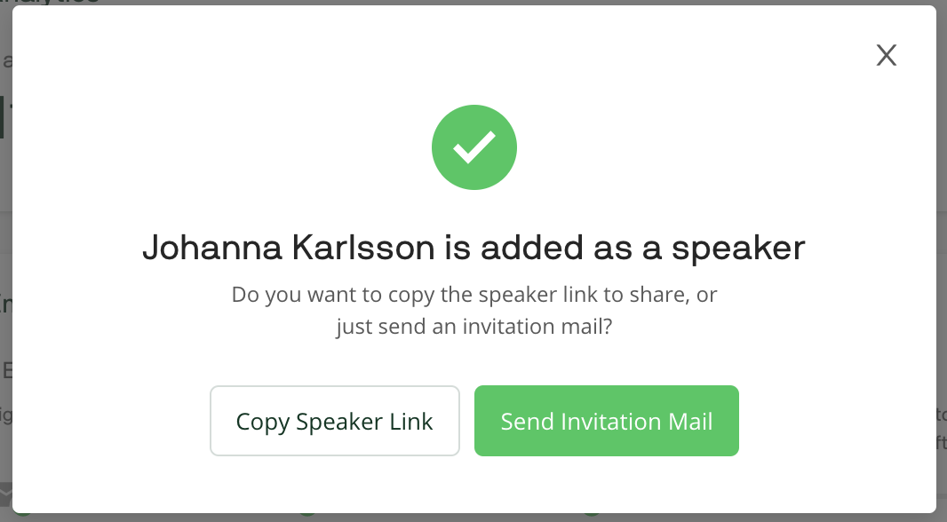Click the 'Copy Speaker Link' label text
The height and width of the screenshot is (522, 947).
pyautogui.click(x=335, y=422)
